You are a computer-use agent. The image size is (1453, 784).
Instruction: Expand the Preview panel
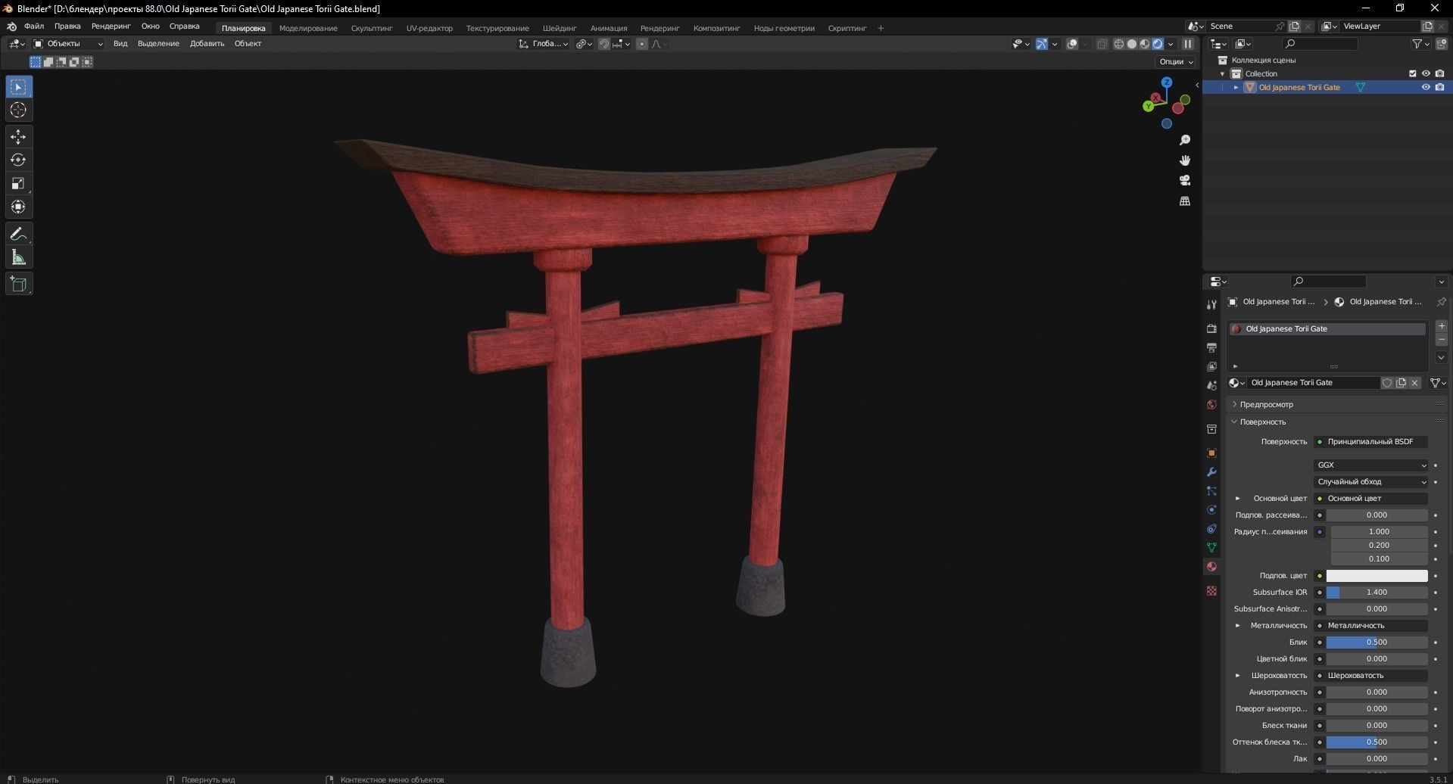click(1234, 404)
